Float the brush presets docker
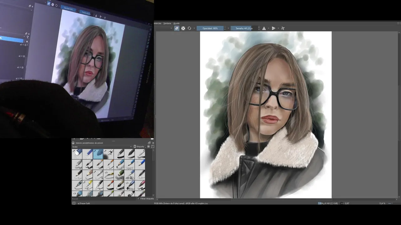 [149, 143]
